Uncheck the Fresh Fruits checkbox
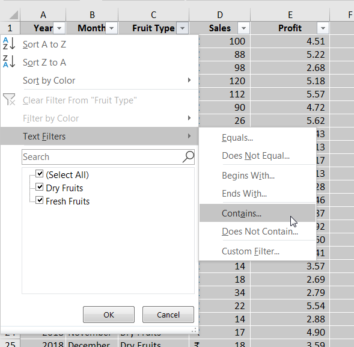 tap(40, 200)
